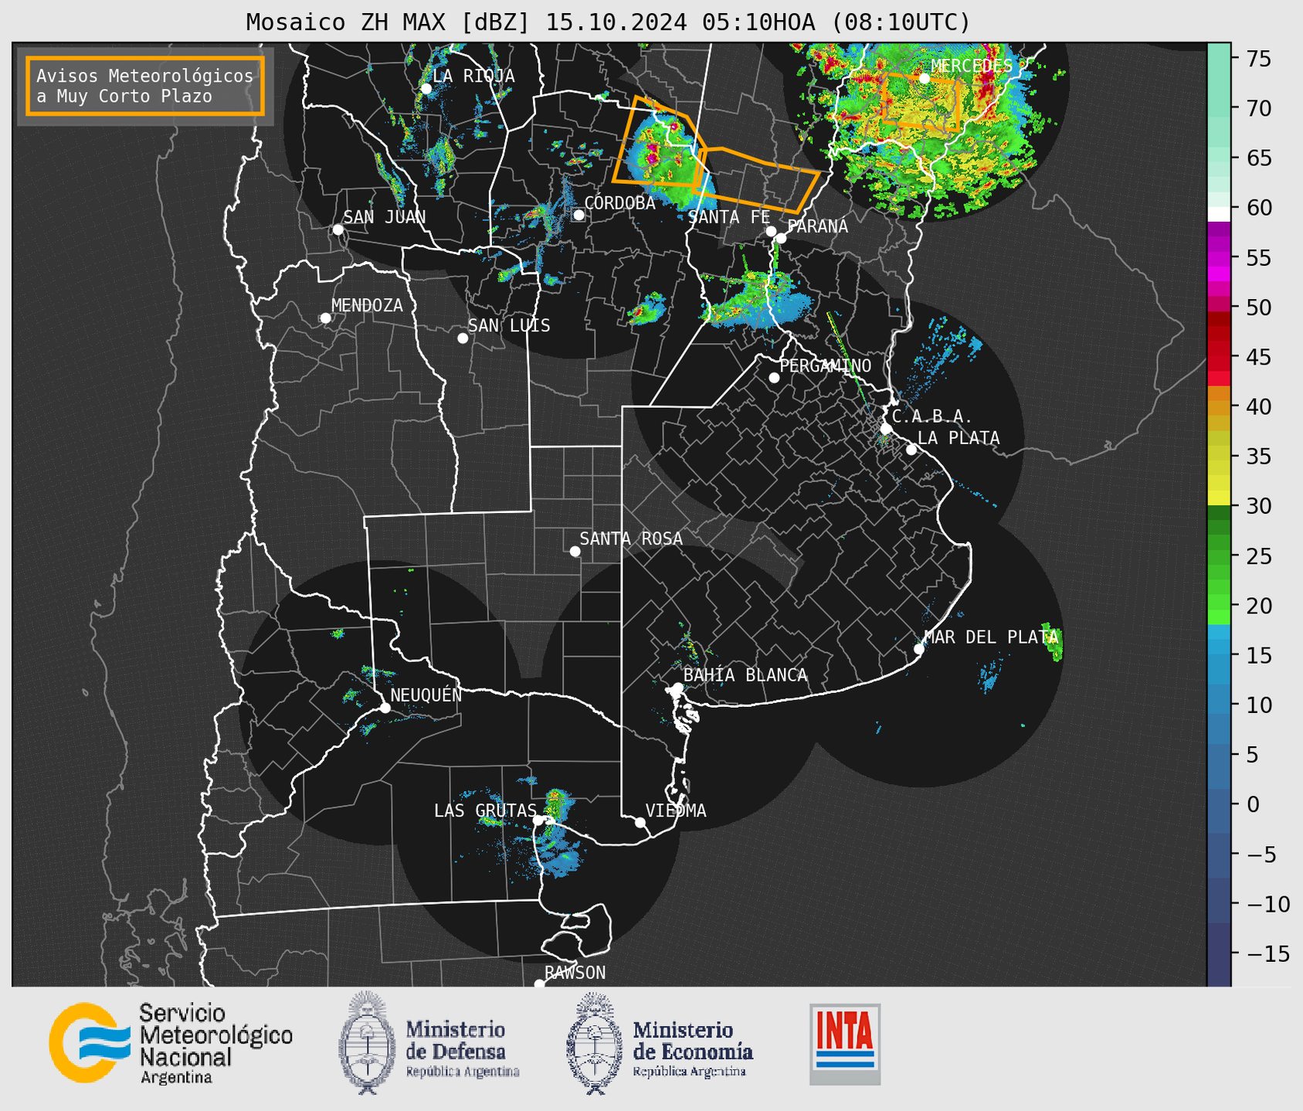The image size is (1303, 1111).
Task: Click the 60 dBZ white colorbar band
Action: coord(1219,213)
